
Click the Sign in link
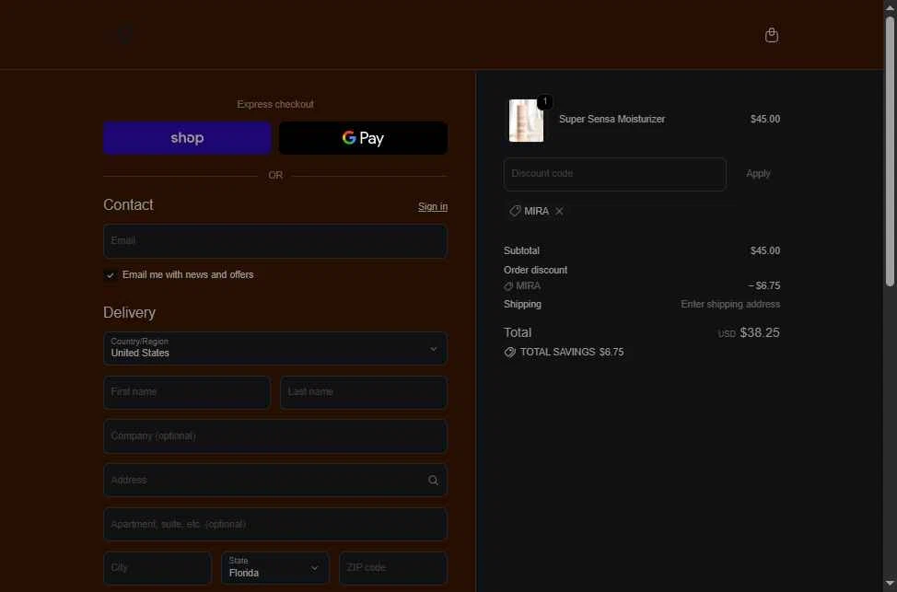(433, 206)
